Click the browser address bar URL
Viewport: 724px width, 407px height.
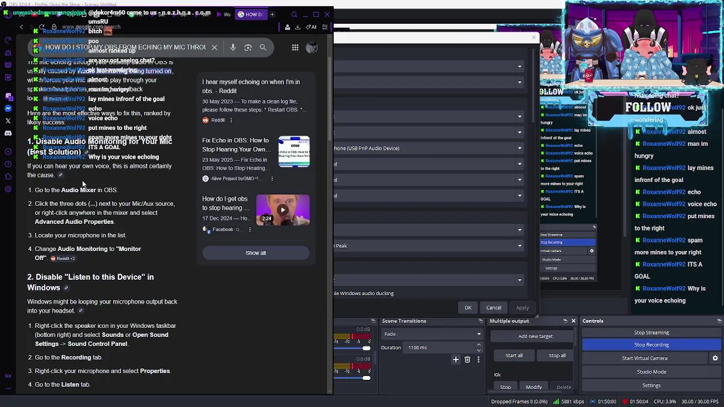91,27
